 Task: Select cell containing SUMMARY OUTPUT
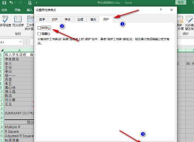click(x=19, y=113)
